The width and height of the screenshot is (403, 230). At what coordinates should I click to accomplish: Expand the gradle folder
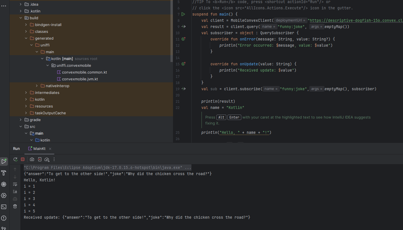(x=21, y=120)
